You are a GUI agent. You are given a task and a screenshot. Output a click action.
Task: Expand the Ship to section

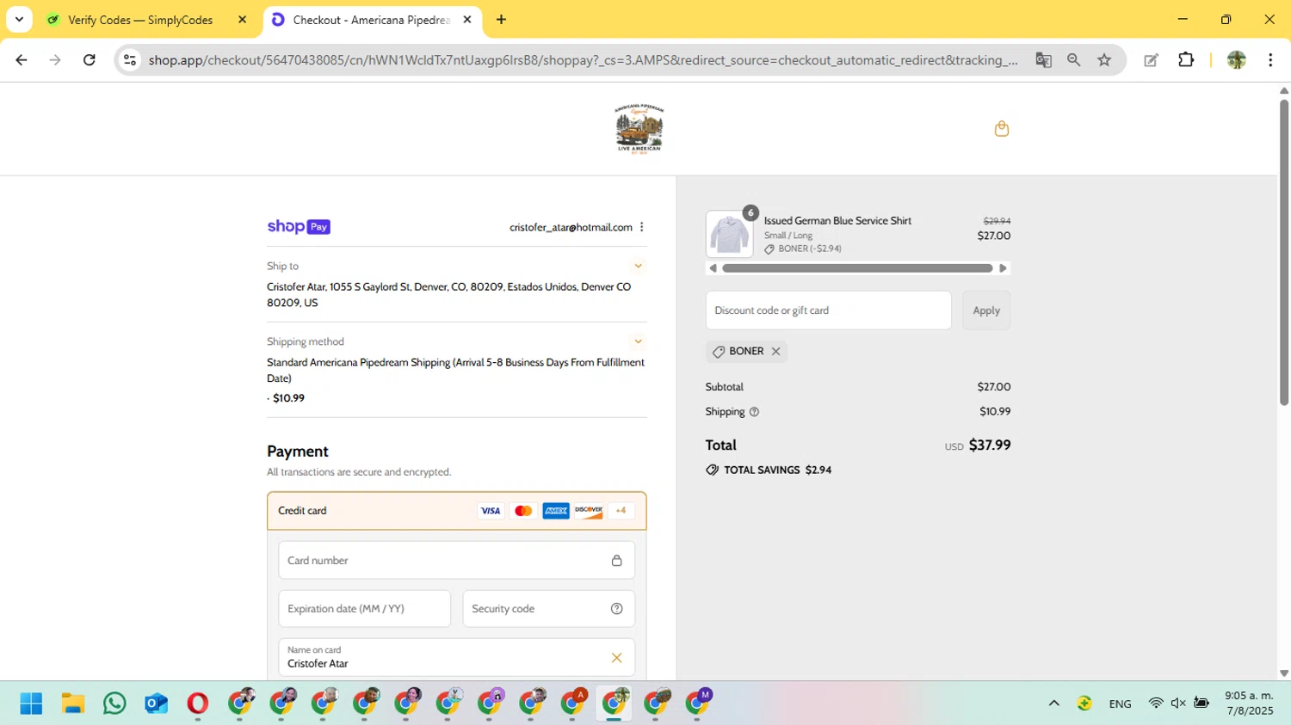point(638,266)
